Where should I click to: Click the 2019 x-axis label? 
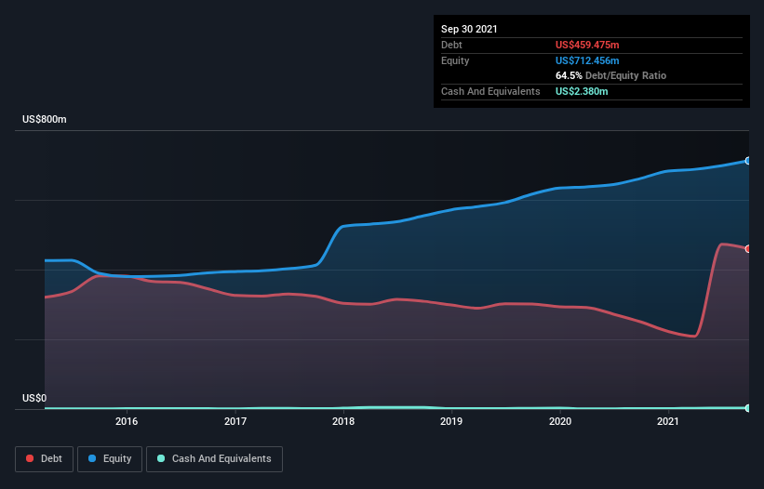click(x=451, y=421)
